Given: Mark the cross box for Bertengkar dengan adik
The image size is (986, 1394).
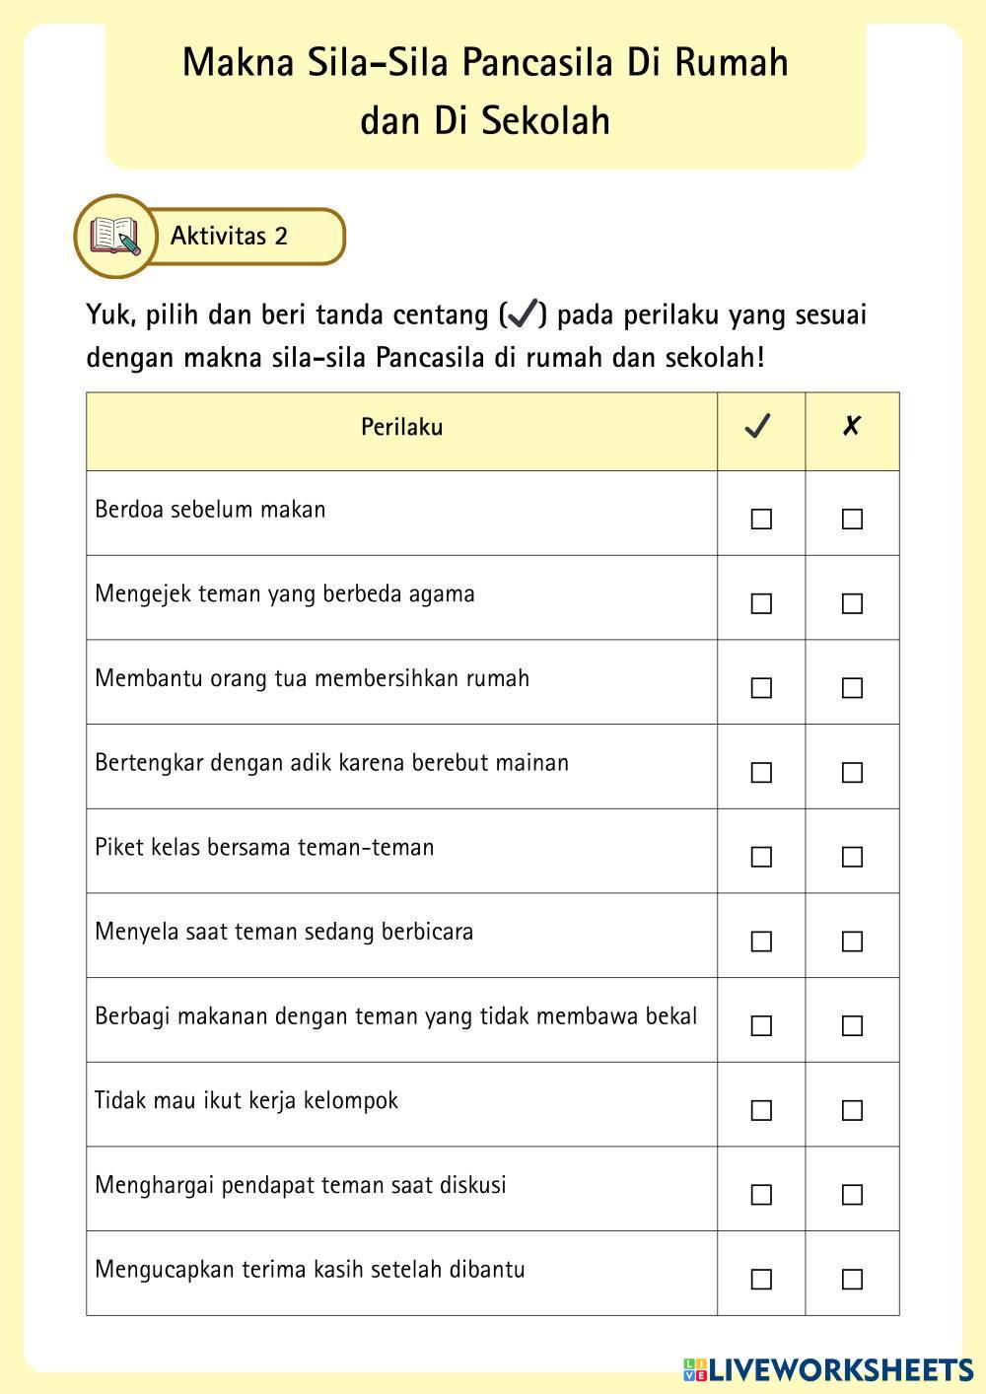Looking at the screenshot, I should click(852, 772).
